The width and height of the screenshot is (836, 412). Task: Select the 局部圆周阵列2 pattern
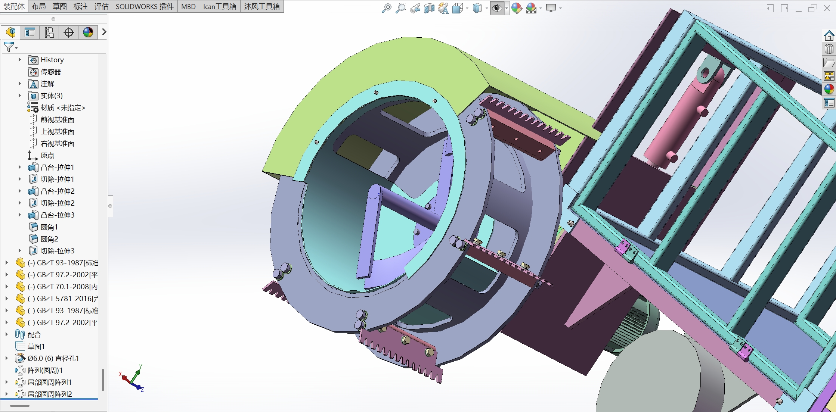pyautogui.click(x=43, y=394)
